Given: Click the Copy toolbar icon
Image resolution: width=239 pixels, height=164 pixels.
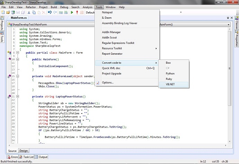Looking at the screenshot, I should [x=34, y=12].
